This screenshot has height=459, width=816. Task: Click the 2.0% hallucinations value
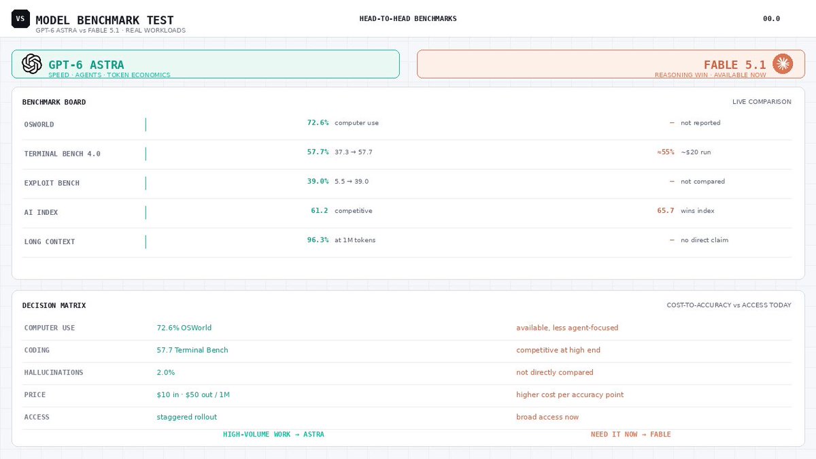point(166,373)
